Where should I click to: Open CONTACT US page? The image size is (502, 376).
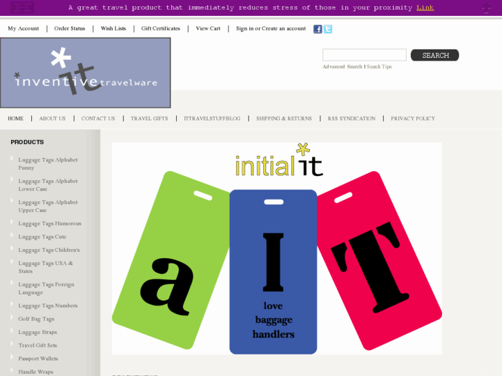point(98,119)
